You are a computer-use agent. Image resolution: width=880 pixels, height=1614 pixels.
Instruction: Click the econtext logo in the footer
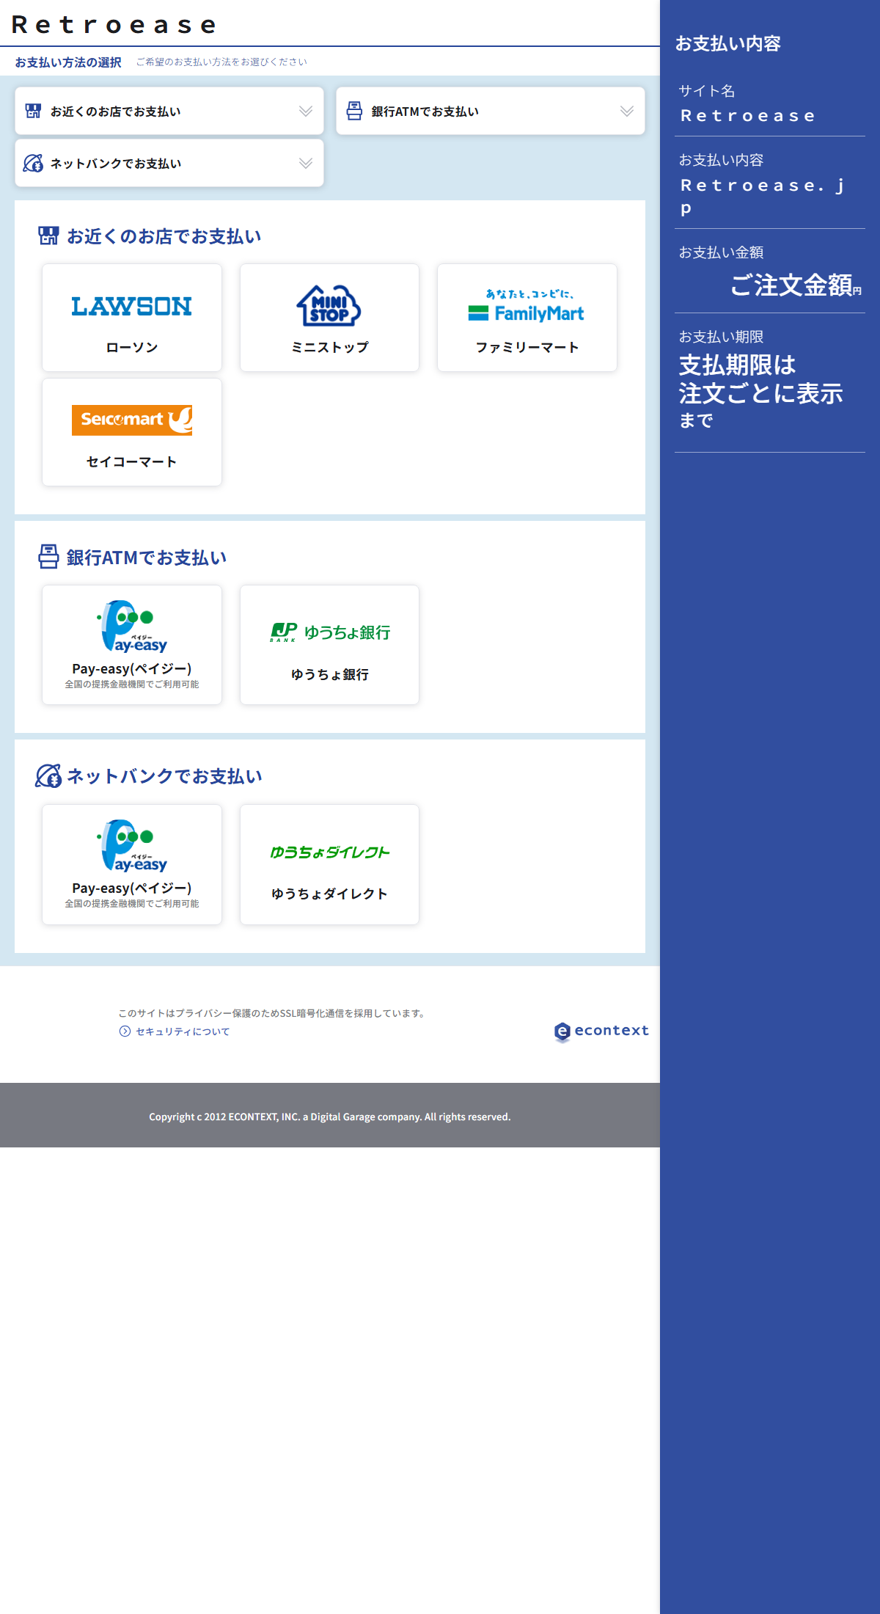pos(601,1031)
